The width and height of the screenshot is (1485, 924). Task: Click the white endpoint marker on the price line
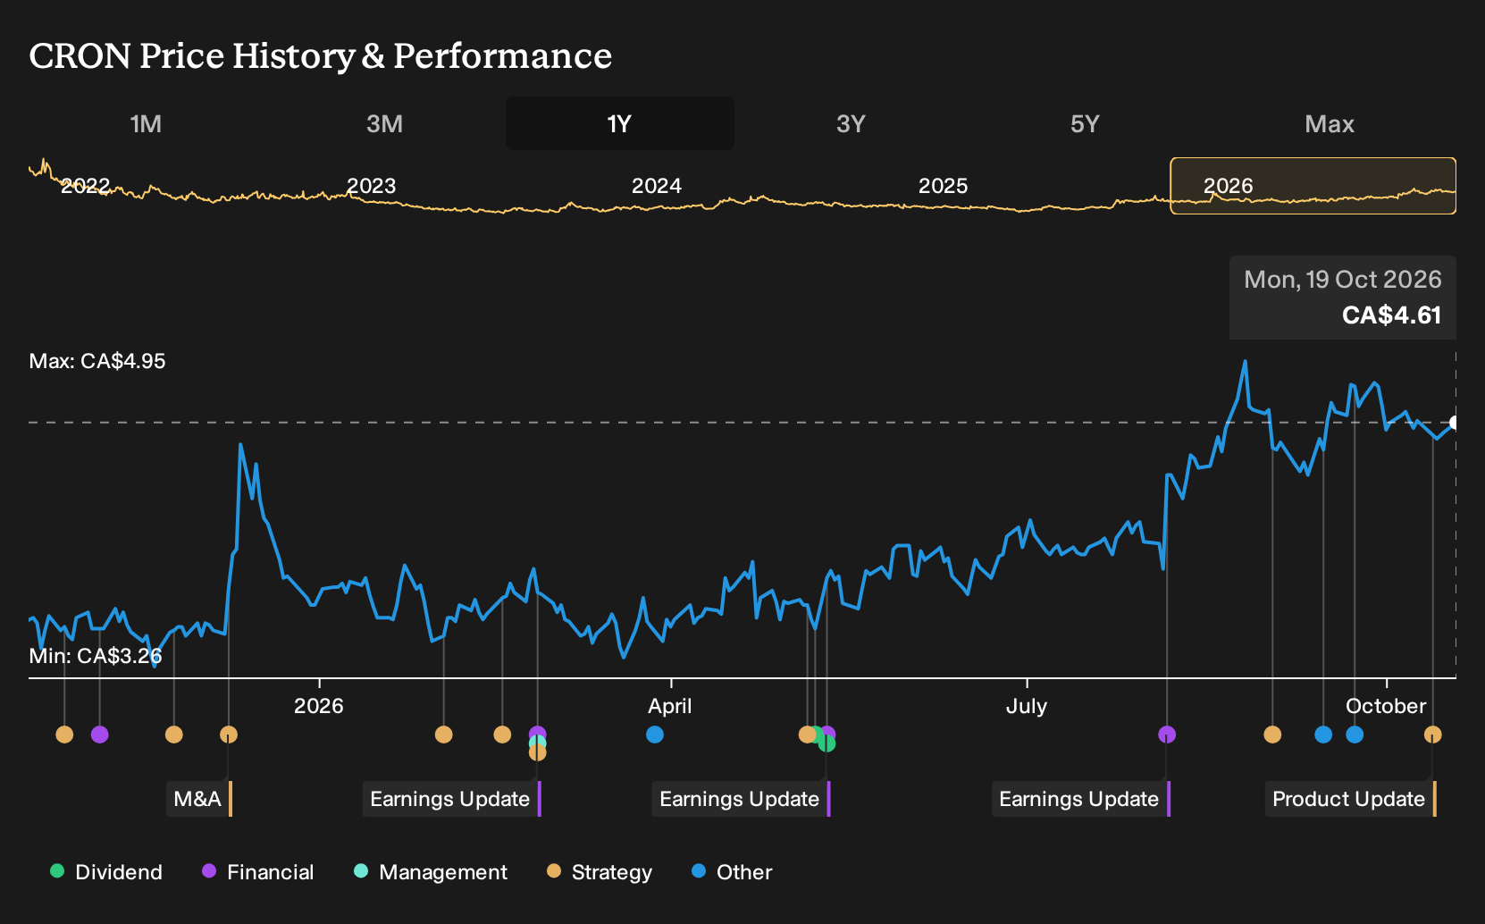1455,423
